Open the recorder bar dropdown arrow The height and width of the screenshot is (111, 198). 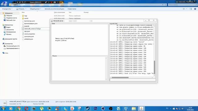click(x=17, y=2)
